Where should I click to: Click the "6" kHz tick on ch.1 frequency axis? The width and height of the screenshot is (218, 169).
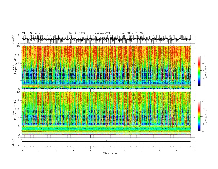[x=19, y=64]
